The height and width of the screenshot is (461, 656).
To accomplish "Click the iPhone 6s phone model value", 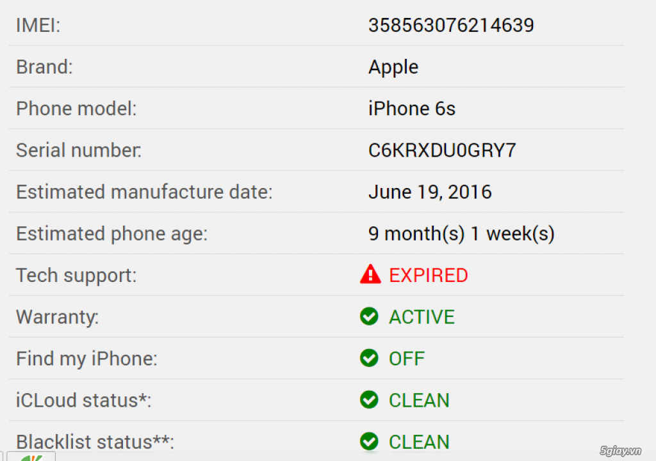I will 412,109.
